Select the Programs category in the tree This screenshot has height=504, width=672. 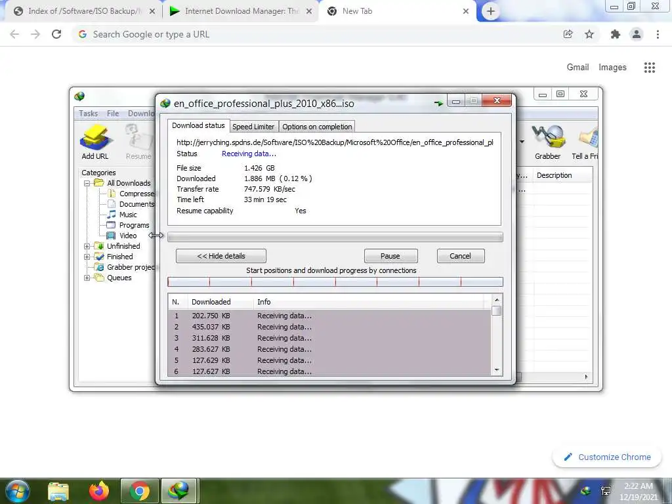click(134, 225)
